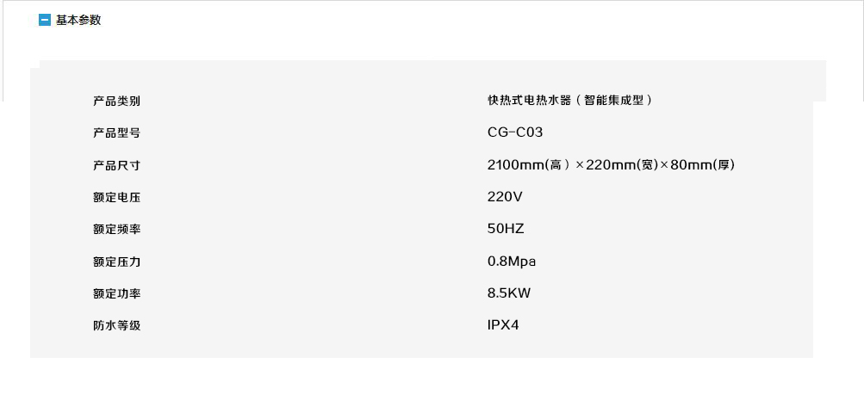The image size is (864, 400).
Task: Select the 产品尺寸 label
Action: point(116,165)
